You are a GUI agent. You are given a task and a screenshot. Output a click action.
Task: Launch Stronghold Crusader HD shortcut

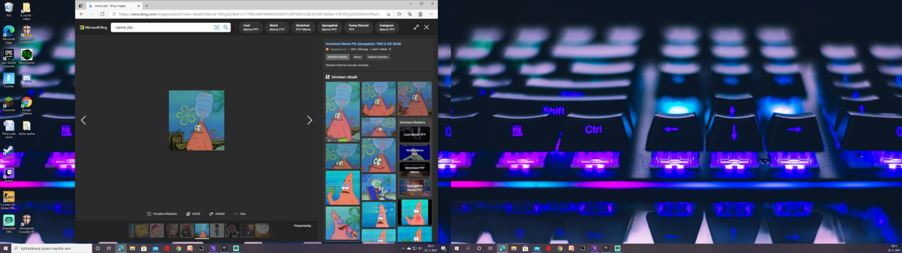click(26, 223)
